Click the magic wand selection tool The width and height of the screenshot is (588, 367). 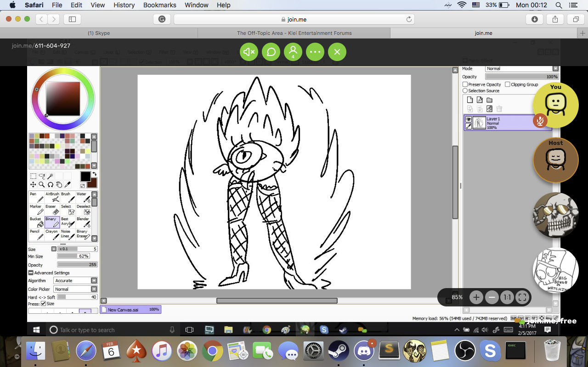51,176
